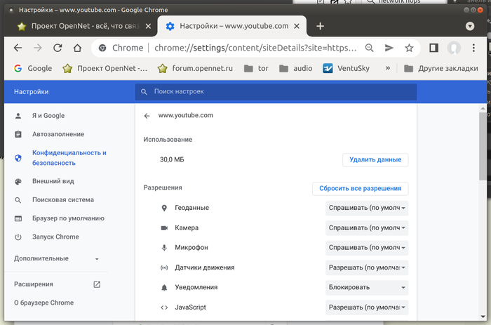Open the Chrome profile avatar
Screen dimensions: 491x325
click(x=455, y=48)
